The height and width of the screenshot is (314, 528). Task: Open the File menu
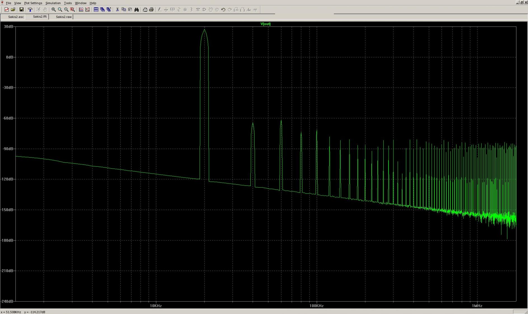[8, 3]
